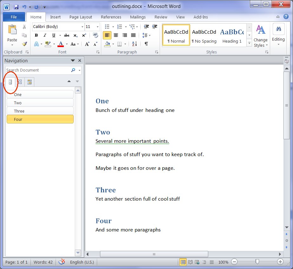Apply the No Spacing style

coord(204,35)
